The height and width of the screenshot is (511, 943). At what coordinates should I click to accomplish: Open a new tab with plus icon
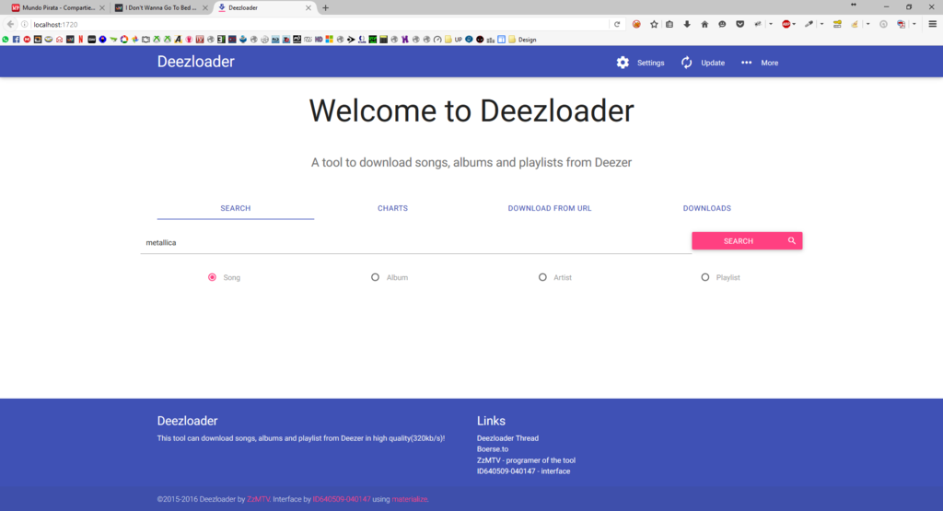coord(325,7)
